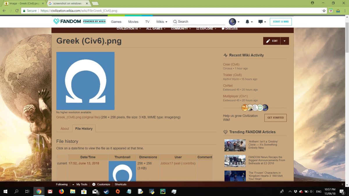Launch Firefox from the taskbar

click(61, 192)
